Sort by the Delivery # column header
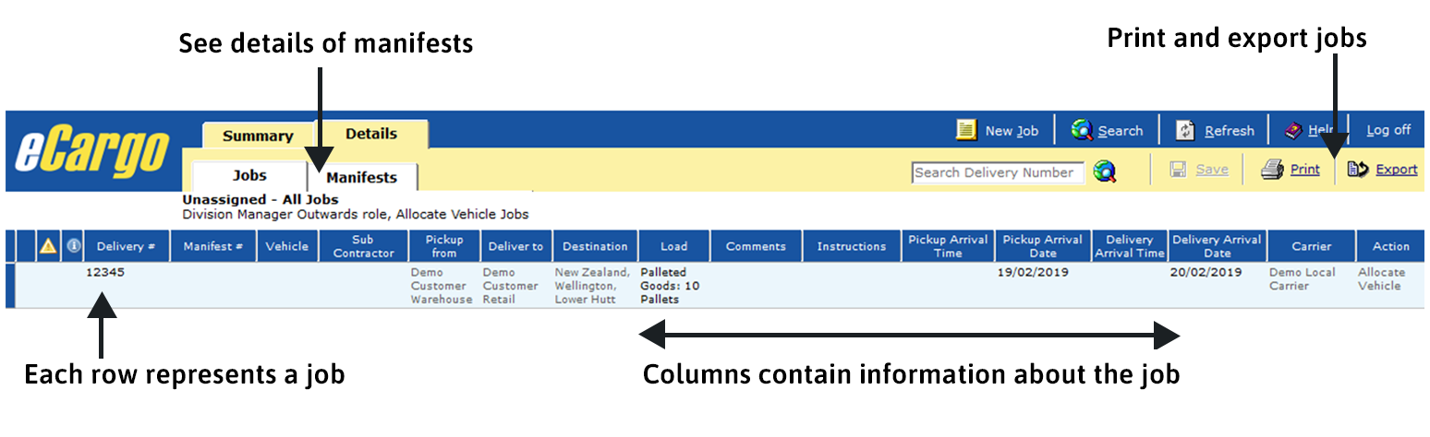The height and width of the screenshot is (437, 1430). tap(126, 246)
